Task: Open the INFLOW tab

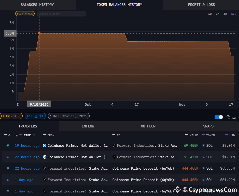Action: (x=88, y=126)
